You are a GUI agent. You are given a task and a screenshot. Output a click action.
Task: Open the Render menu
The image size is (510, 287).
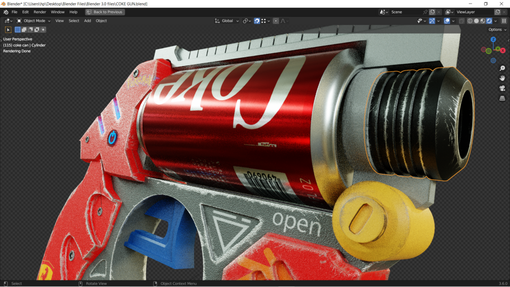(40, 12)
